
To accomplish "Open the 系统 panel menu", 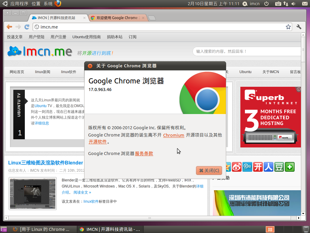I will click(x=48, y=4).
